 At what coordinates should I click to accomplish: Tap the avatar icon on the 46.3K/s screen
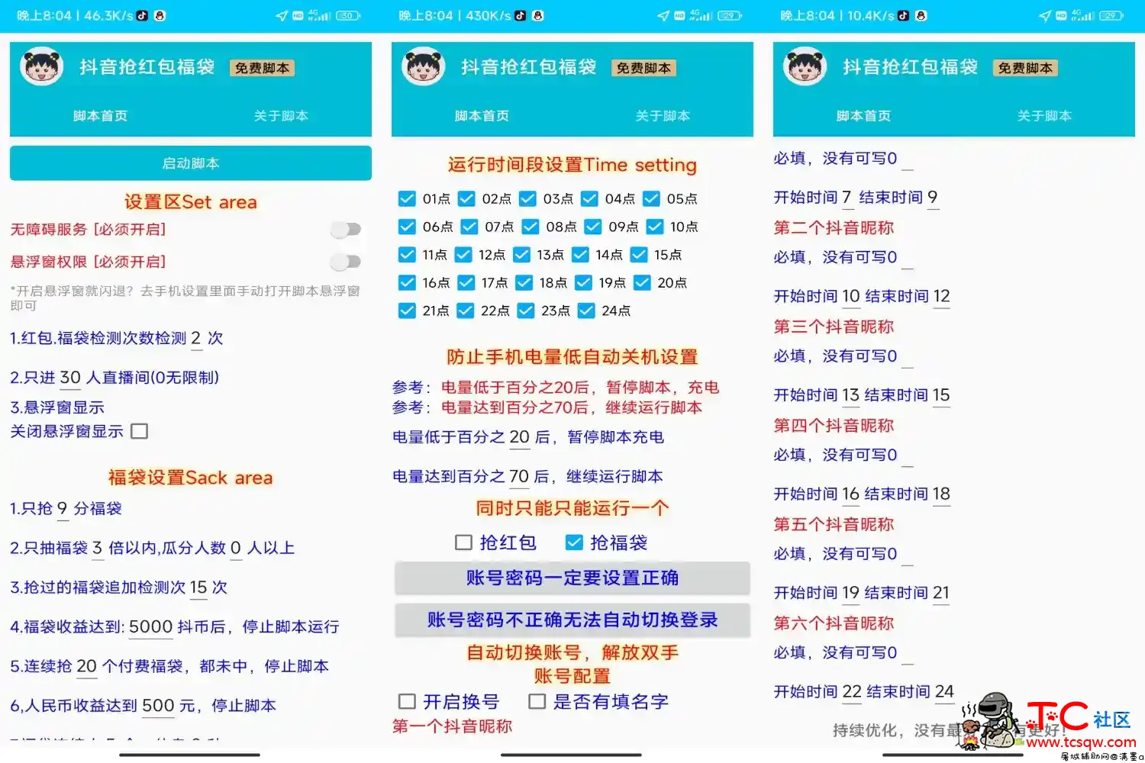42,67
